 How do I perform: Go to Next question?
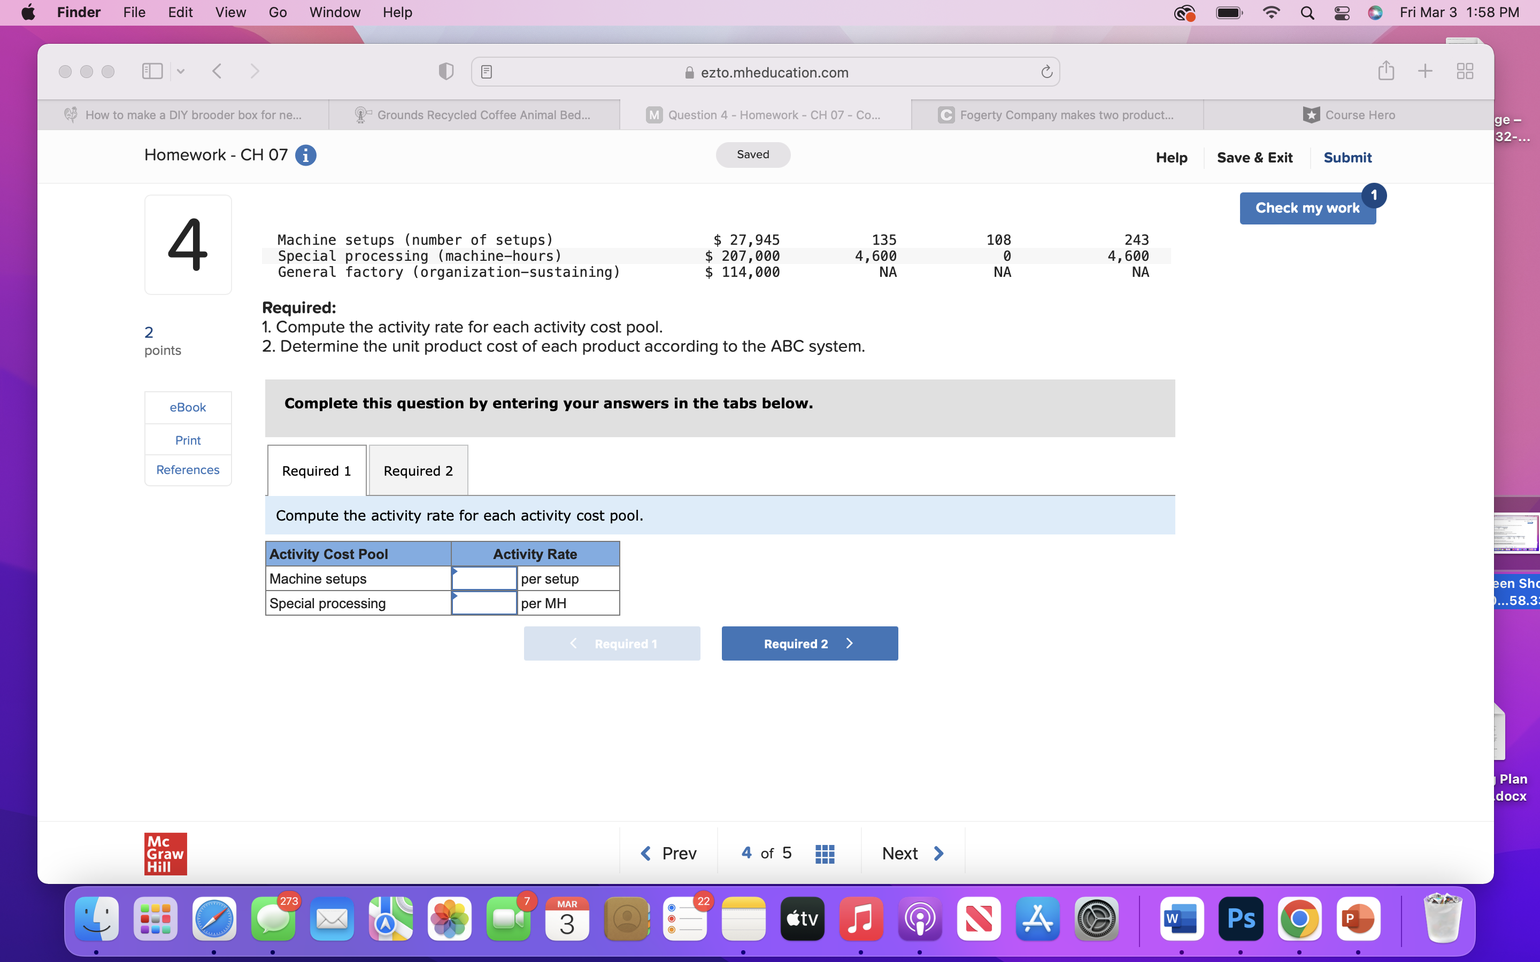coord(913,853)
